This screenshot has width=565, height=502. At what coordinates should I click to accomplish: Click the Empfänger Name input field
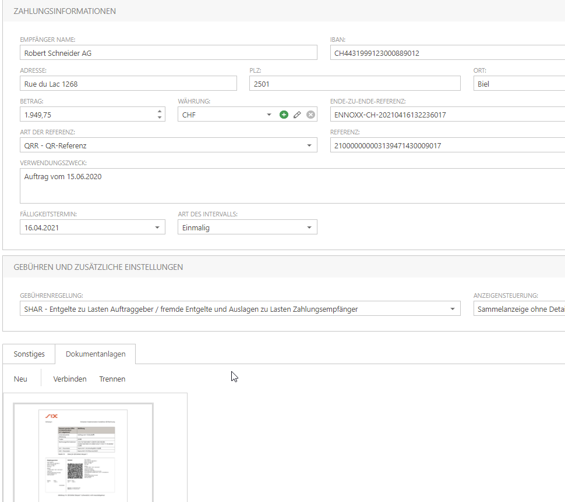[x=168, y=53]
